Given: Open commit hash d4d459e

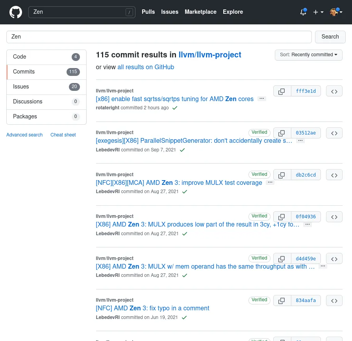Looking at the screenshot, I should (x=306, y=259).
